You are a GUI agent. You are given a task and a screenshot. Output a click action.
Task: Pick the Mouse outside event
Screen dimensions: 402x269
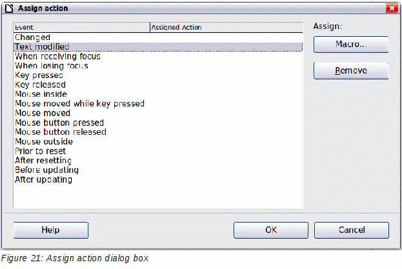tap(158, 142)
